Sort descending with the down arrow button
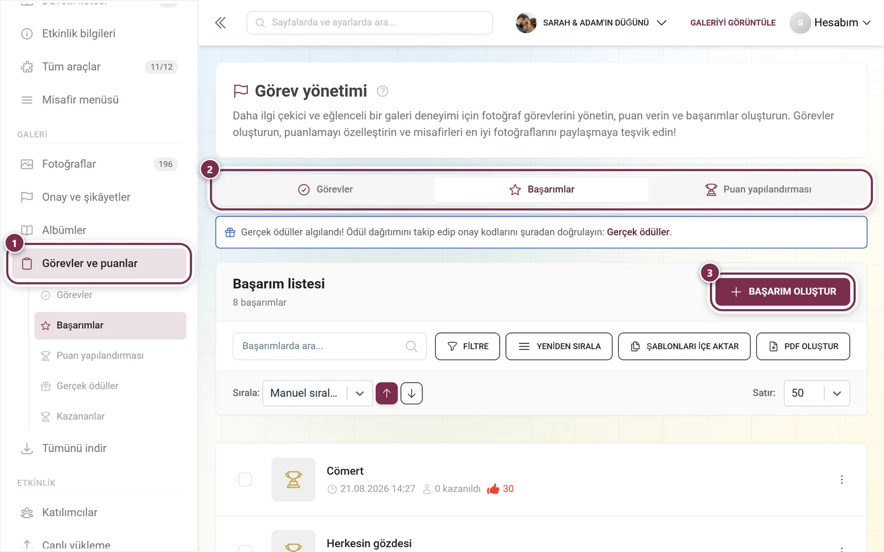 click(411, 393)
